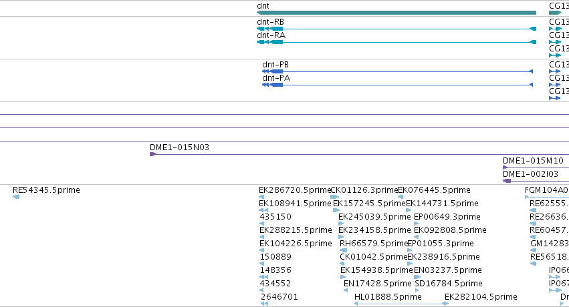Open EST EK076445.5prime
The width and height of the screenshot is (569, 307).
(x=435, y=190)
